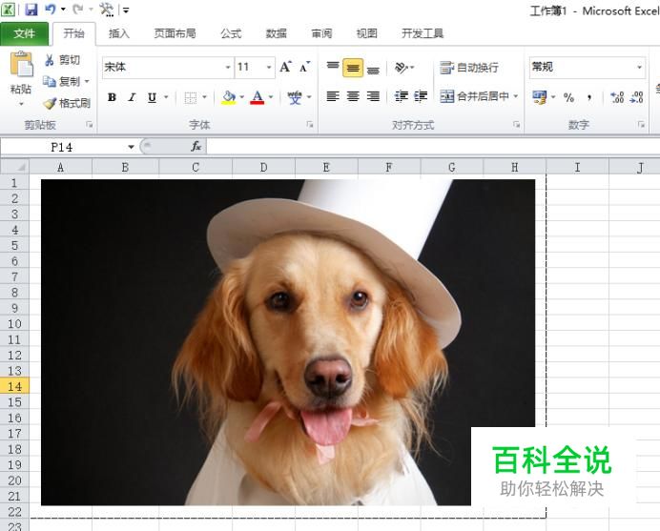Click the 粘贴 paste clipboard icon
Screen dimensions: 660x531
click(21, 64)
